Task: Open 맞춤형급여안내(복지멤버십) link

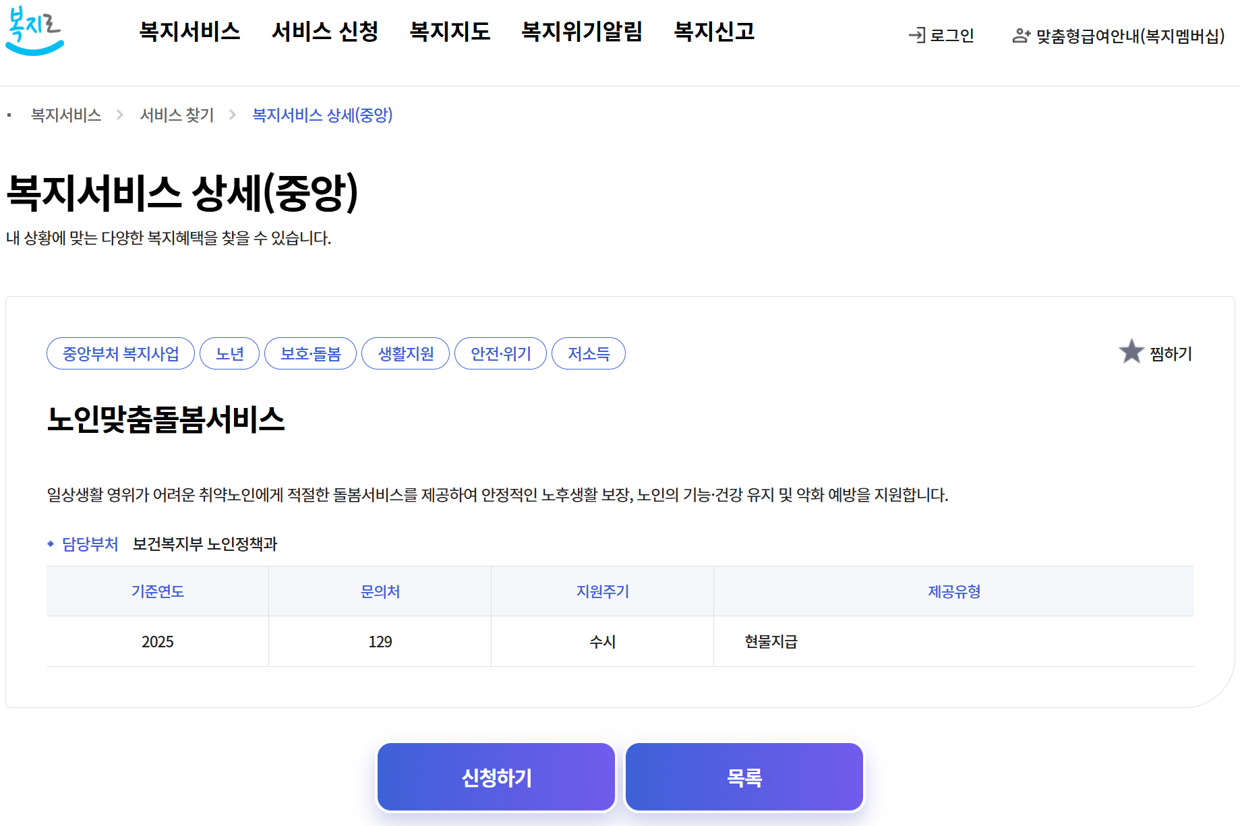Action: click(1130, 36)
